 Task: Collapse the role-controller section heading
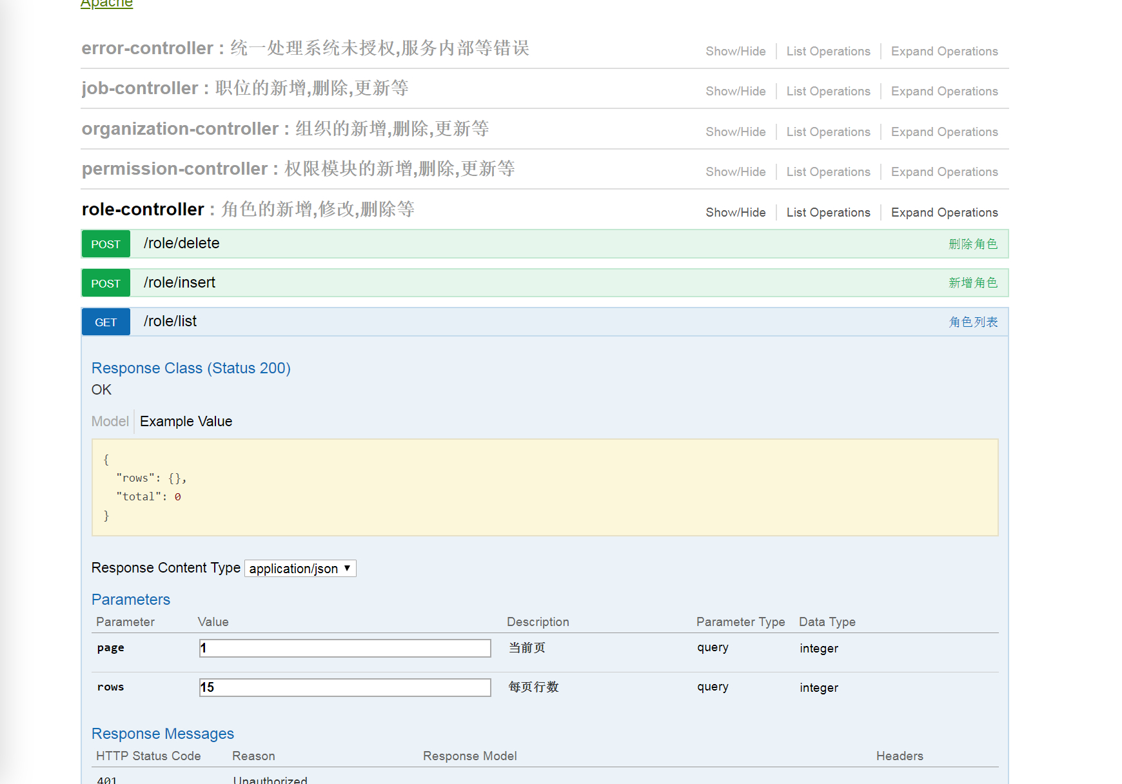[143, 210]
